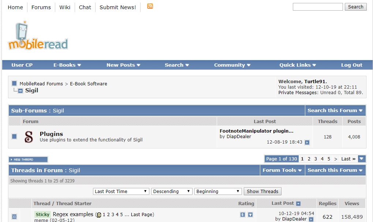Open the Forum Tools dropdown
The width and height of the screenshot is (373, 222).
(x=282, y=170)
